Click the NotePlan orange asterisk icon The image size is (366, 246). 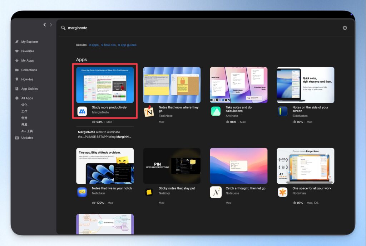point(283,192)
